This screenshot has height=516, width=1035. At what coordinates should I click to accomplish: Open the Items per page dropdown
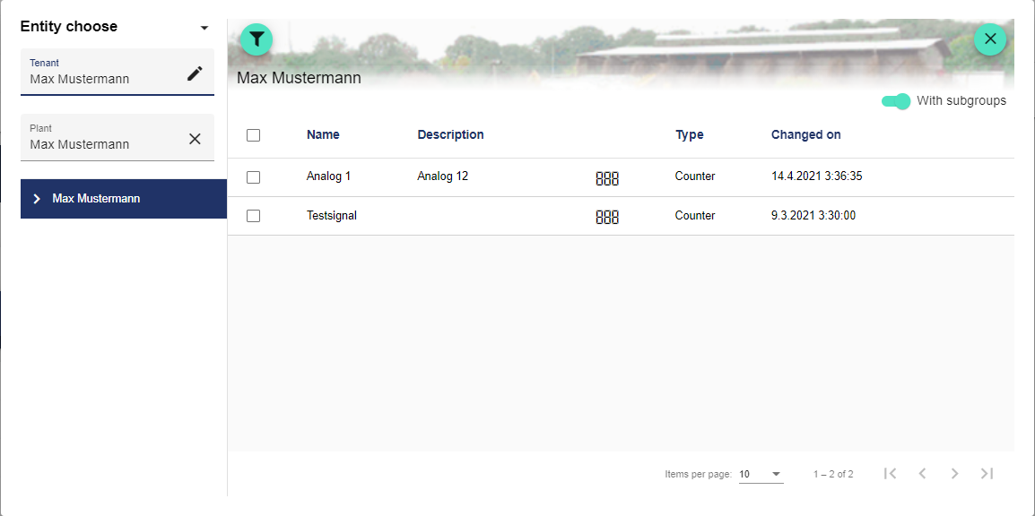tap(761, 474)
